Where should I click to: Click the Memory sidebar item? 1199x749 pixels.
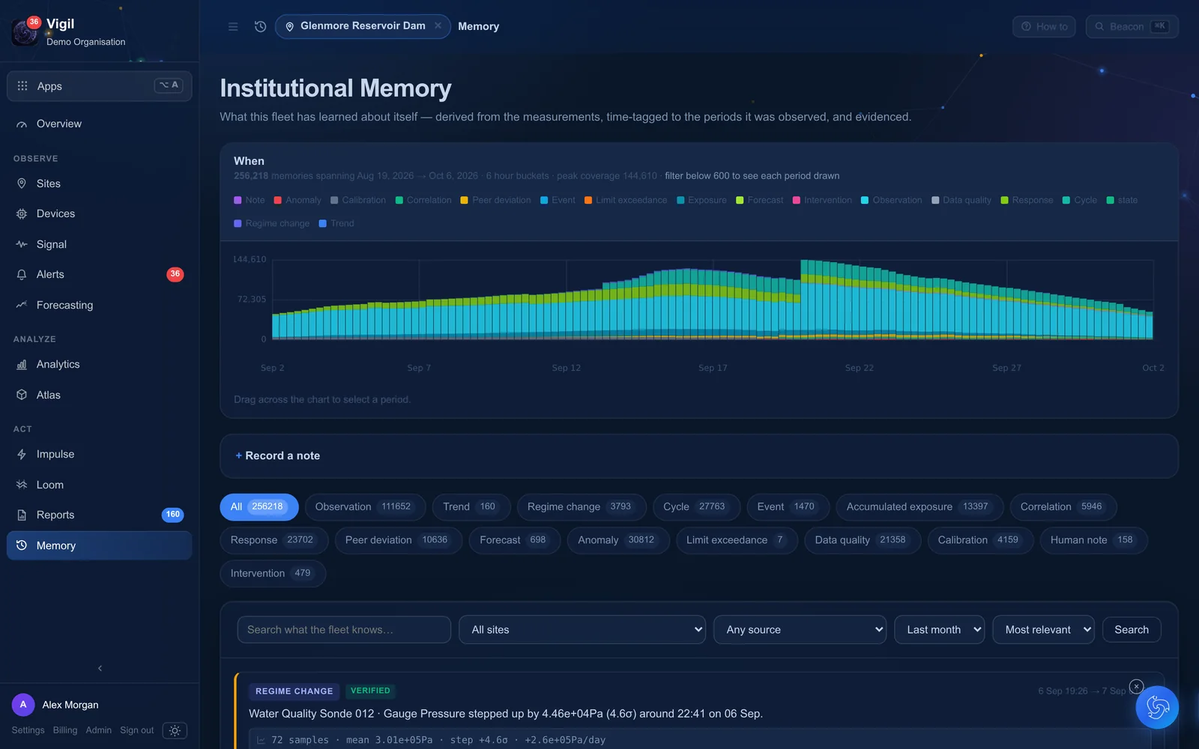[x=100, y=545]
